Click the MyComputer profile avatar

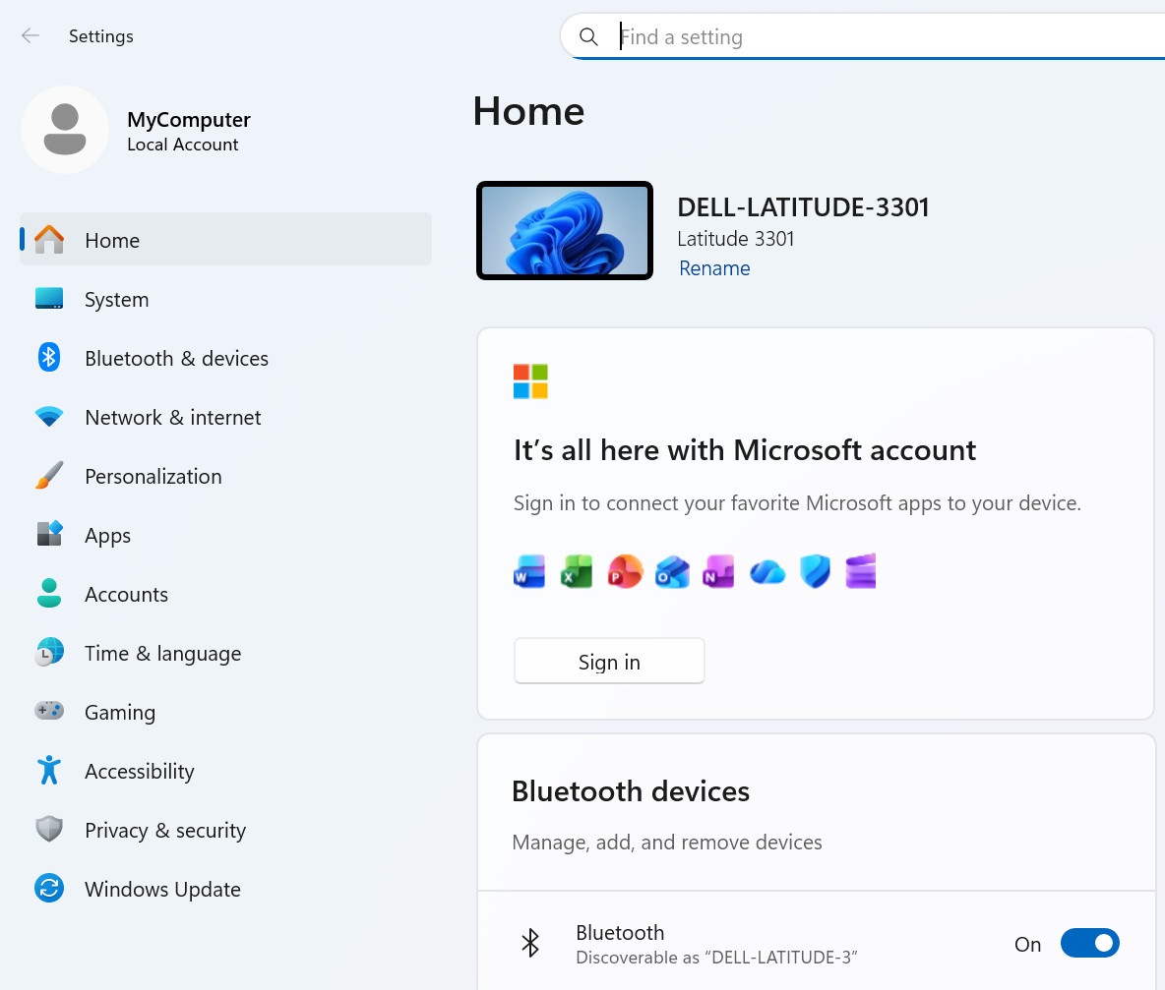[x=65, y=130]
